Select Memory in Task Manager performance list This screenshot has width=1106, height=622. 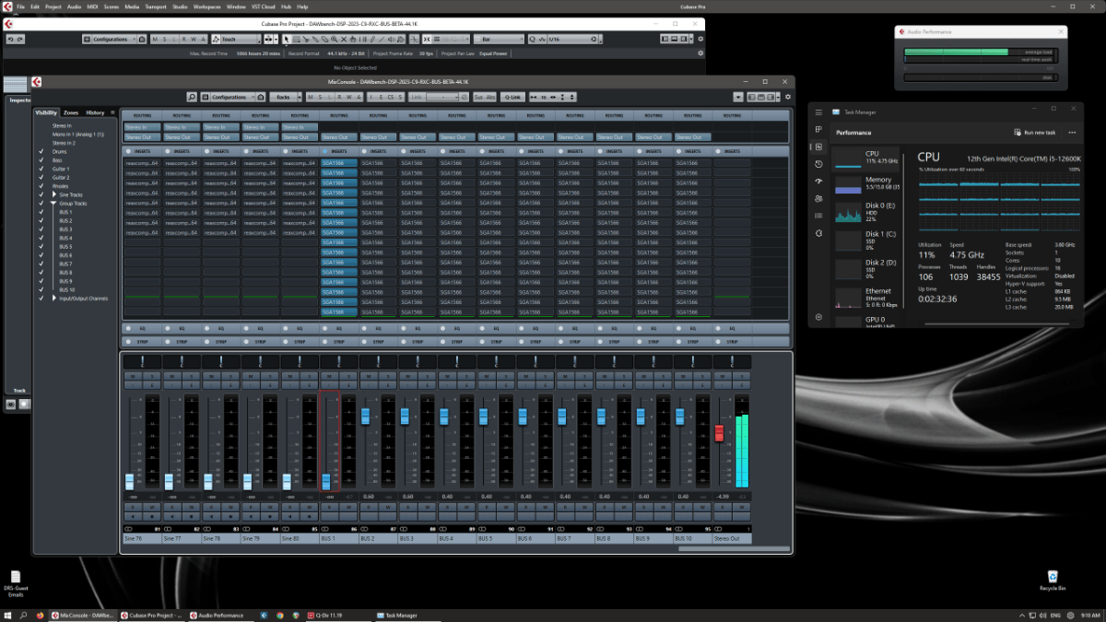point(876,182)
